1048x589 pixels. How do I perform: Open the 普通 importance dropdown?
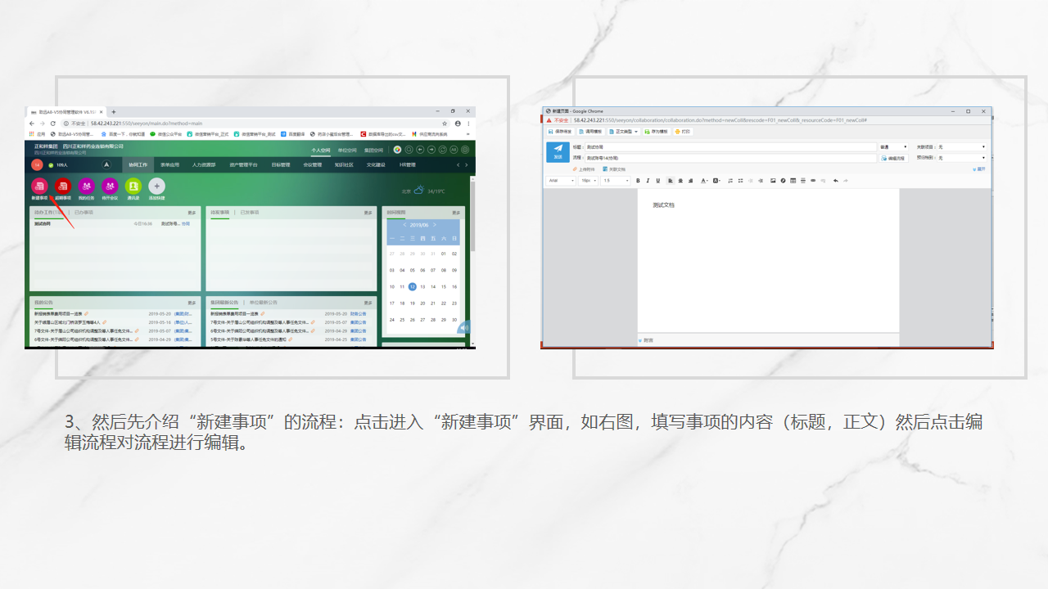point(893,147)
